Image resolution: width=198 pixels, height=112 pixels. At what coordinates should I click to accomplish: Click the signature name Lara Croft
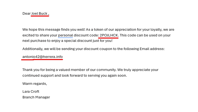31,92
